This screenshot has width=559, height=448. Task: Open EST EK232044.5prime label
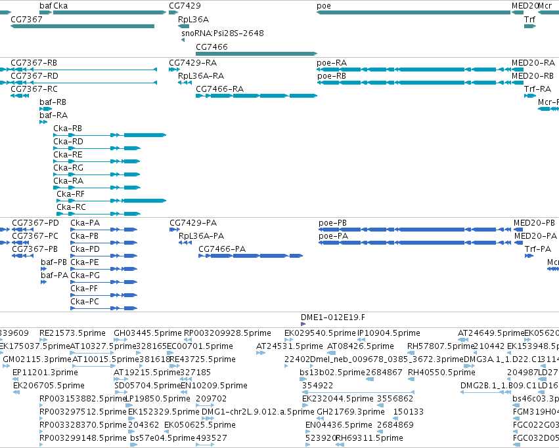point(338,399)
